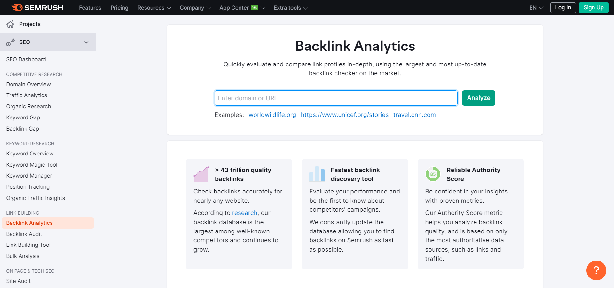Open Organic Research

[28, 106]
